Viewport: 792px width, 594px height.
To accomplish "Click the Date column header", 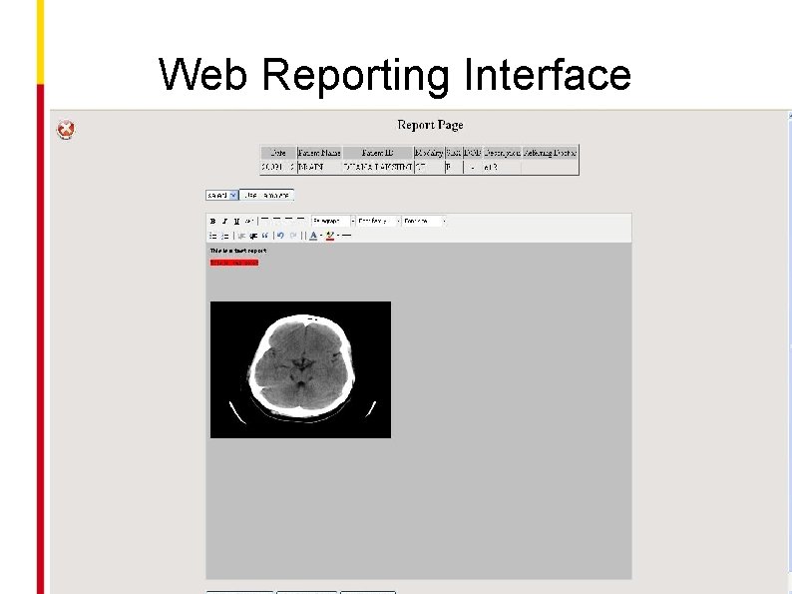I will click(x=278, y=152).
